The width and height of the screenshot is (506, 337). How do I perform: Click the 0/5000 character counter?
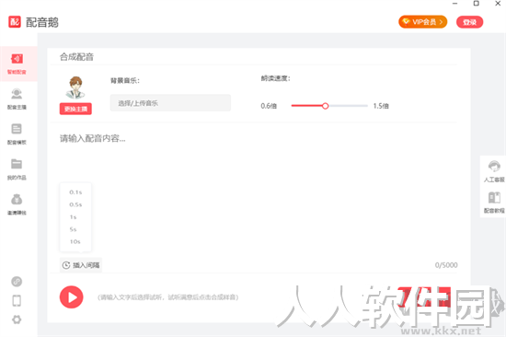446,265
